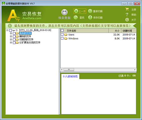Select the Windows row name

[x=73, y=38]
